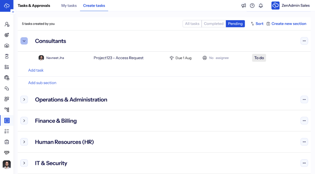This screenshot has height=174, width=315.
Task: Expand the IT & Security section
Action: click(24, 163)
